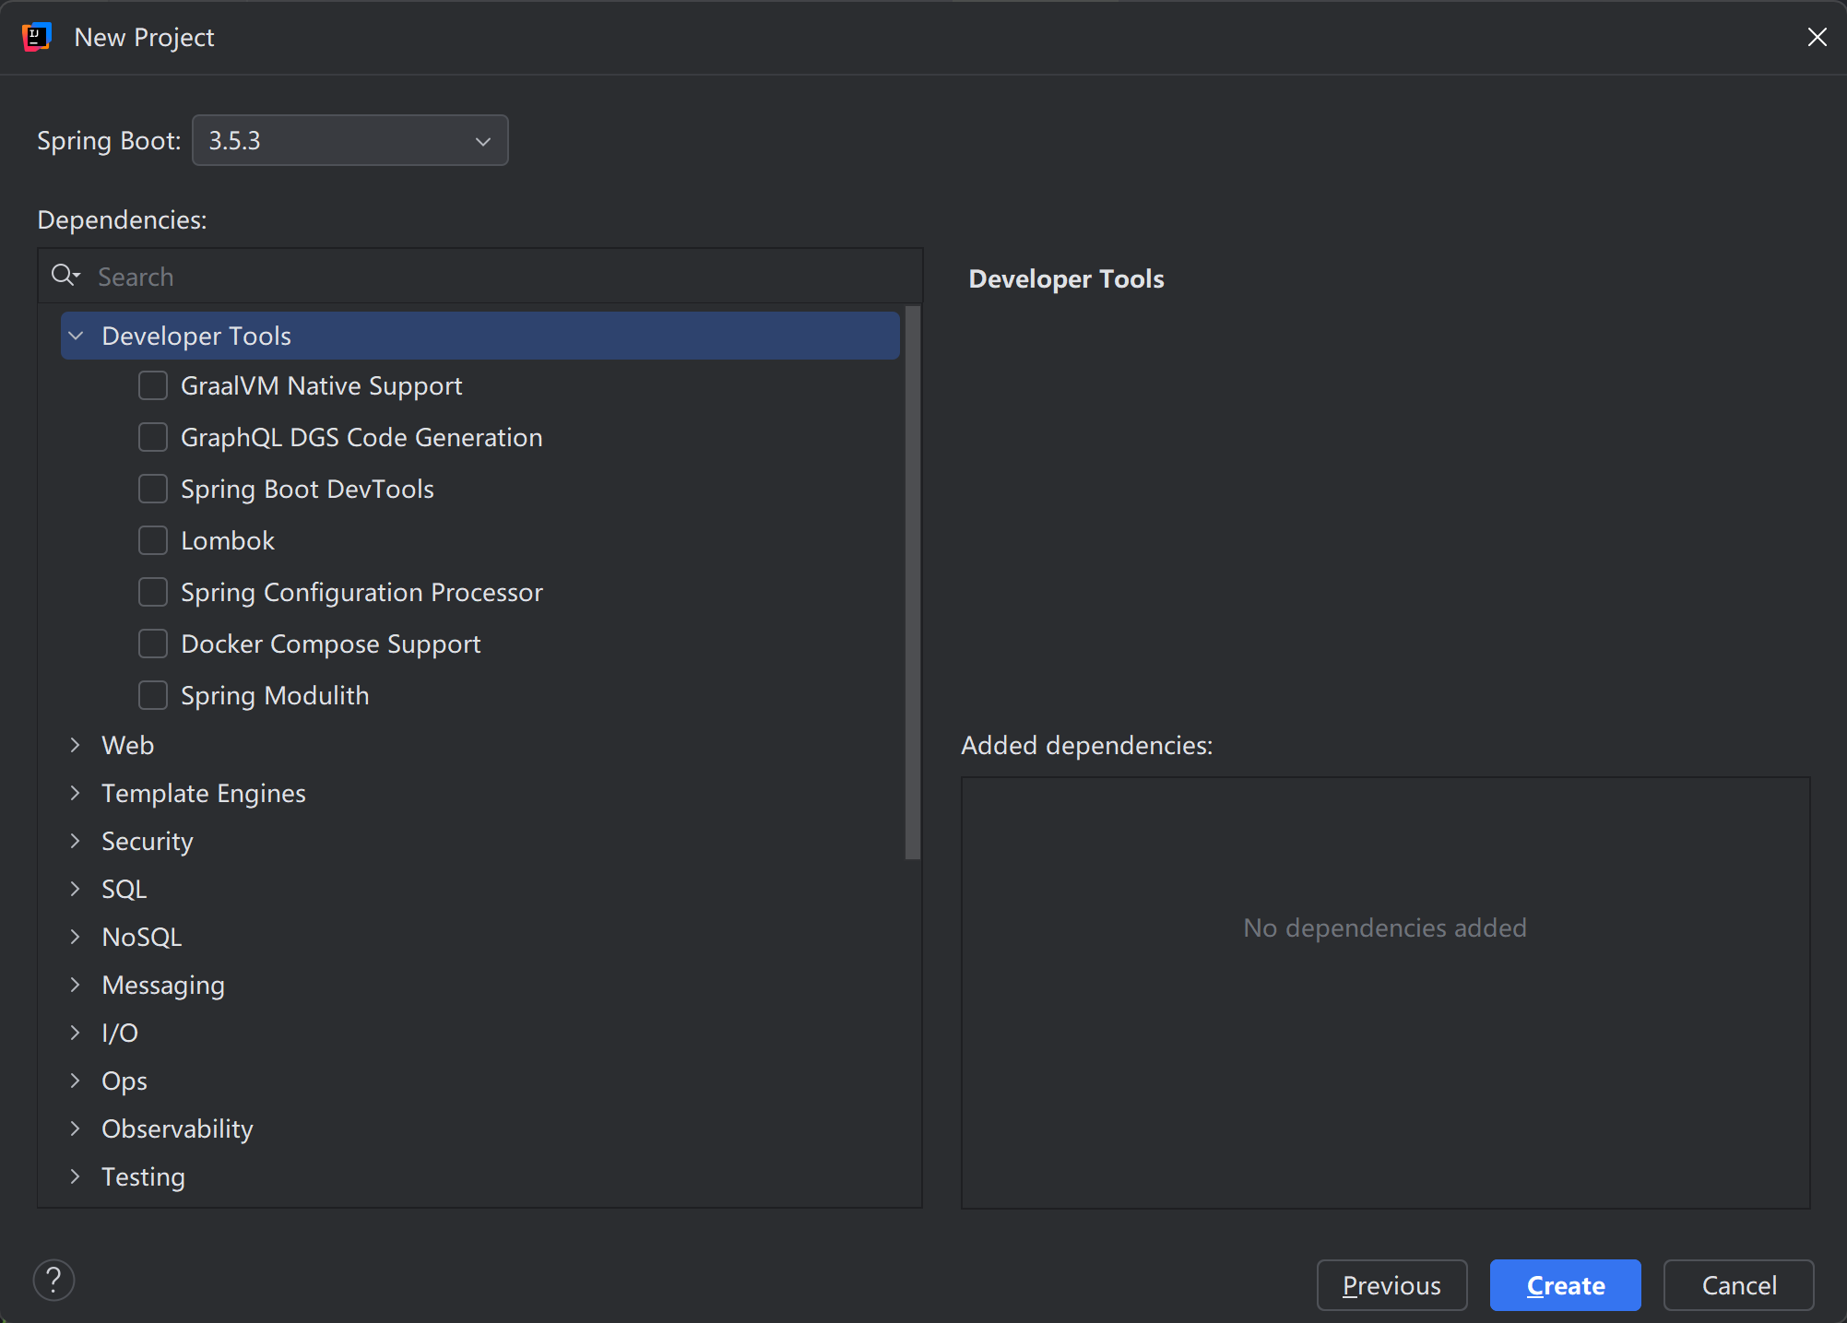Click the Previous button
The height and width of the screenshot is (1323, 1847).
point(1391,1285)
